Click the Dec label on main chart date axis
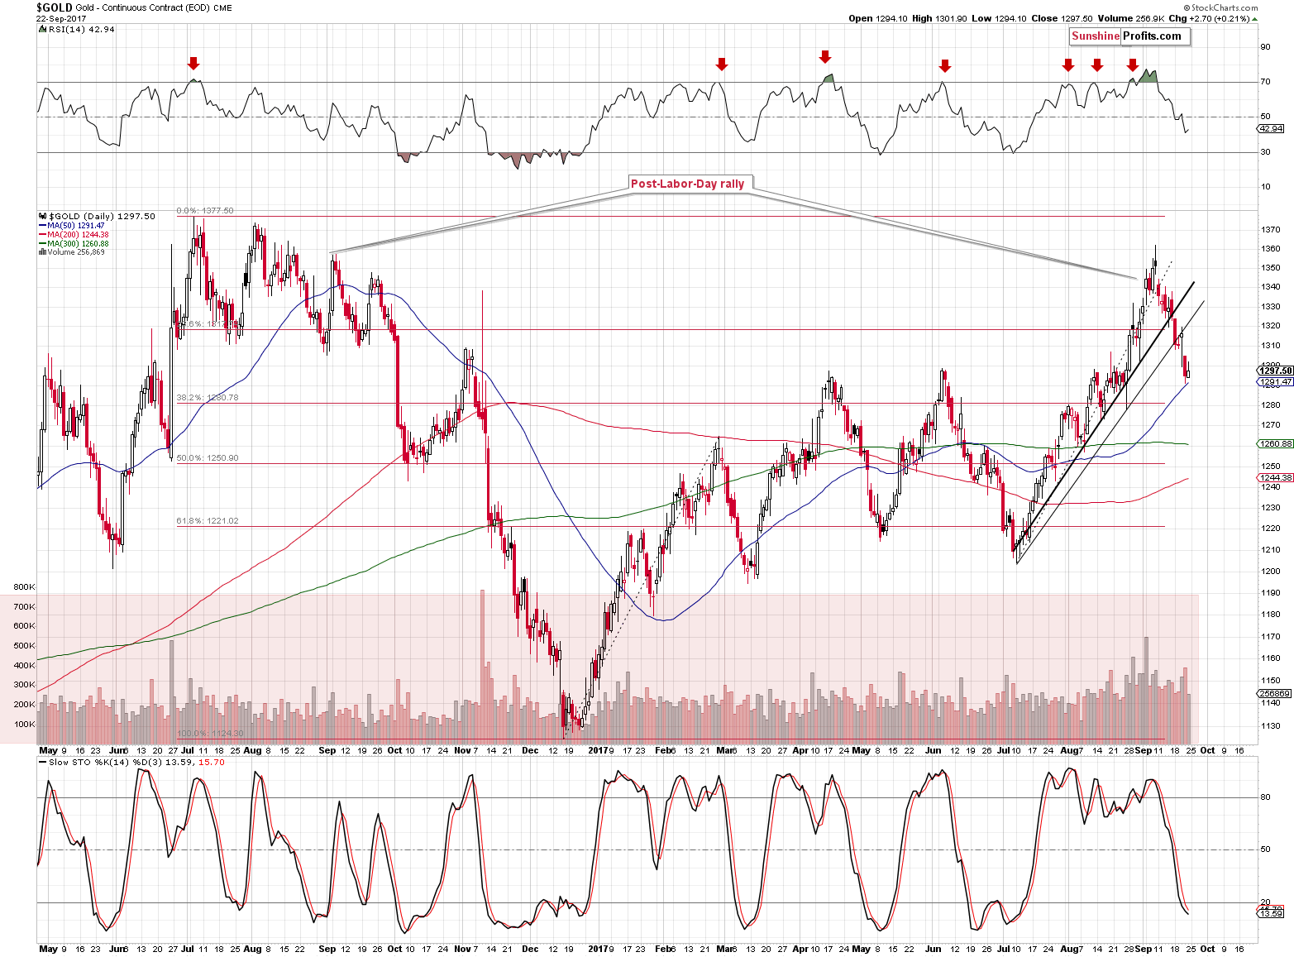 point(530,751)
